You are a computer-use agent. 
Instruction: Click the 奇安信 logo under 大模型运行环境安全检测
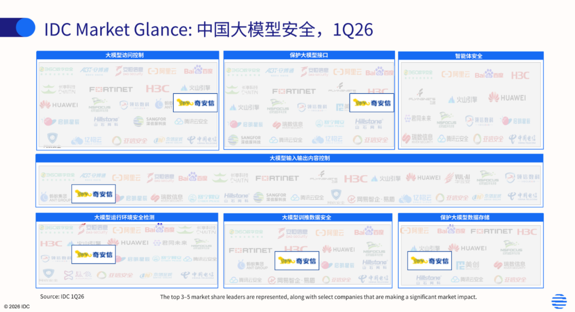[x=94, y=254]
